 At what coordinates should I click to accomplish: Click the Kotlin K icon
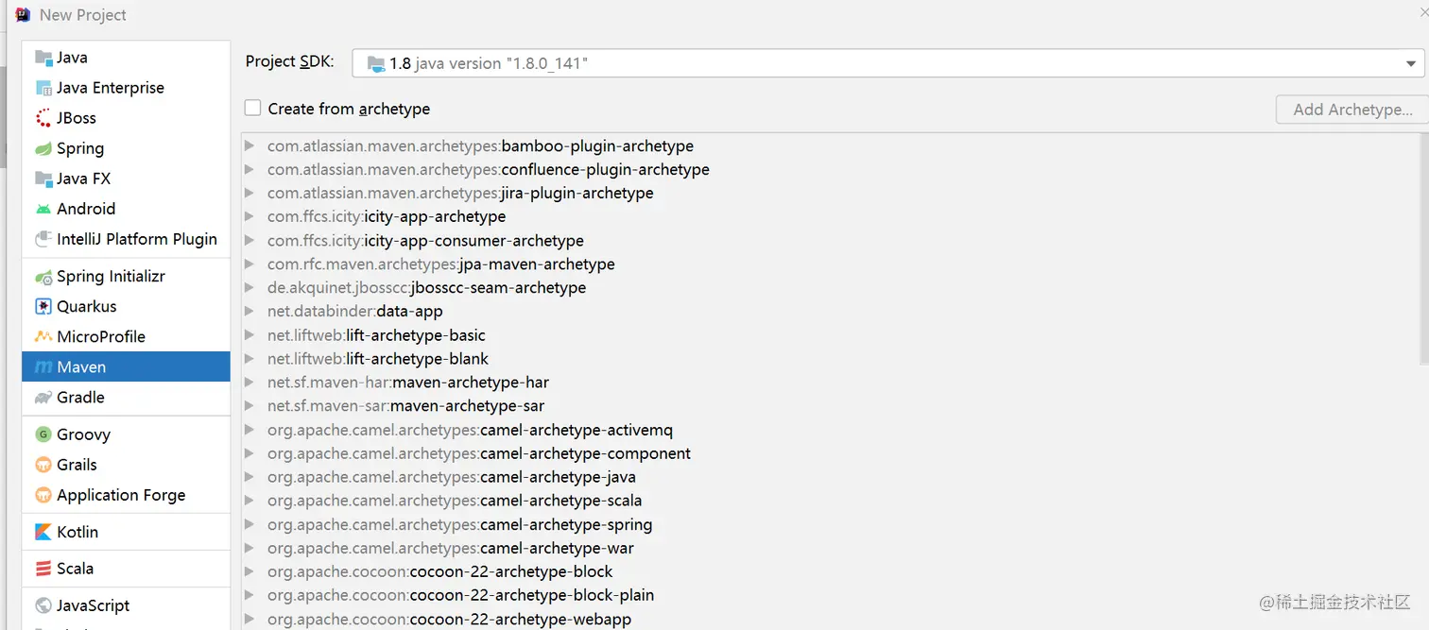(x=43, y=532)
